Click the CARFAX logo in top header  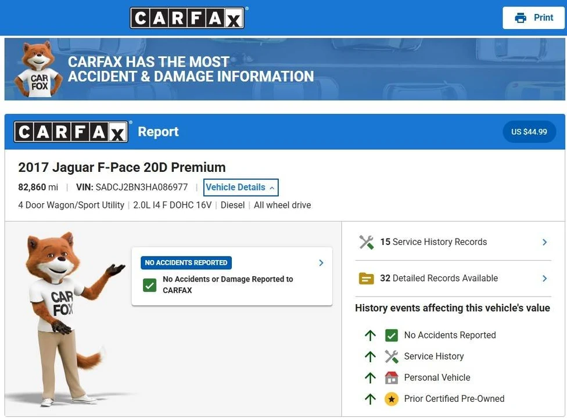tap(187, 17)
